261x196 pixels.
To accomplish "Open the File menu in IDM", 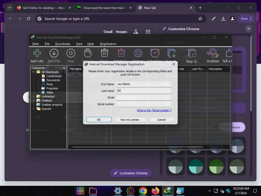I will (47, 44).
